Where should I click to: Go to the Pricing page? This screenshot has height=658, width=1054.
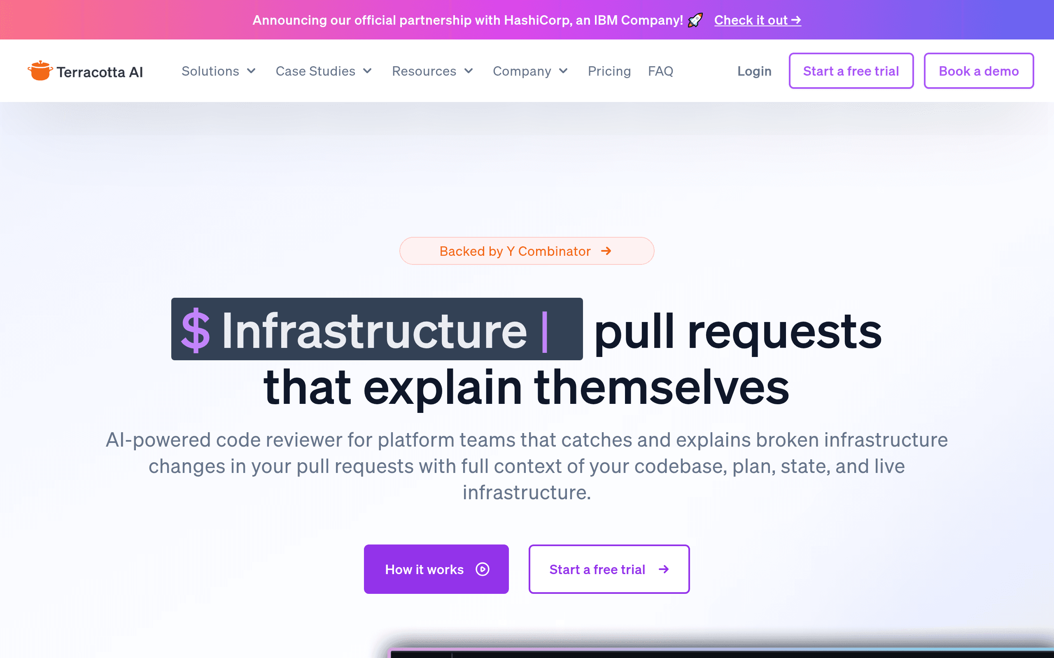click(609, 71)
